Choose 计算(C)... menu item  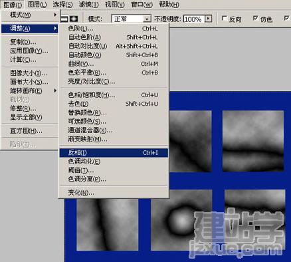pyautogui.click(x=30, y=60)
